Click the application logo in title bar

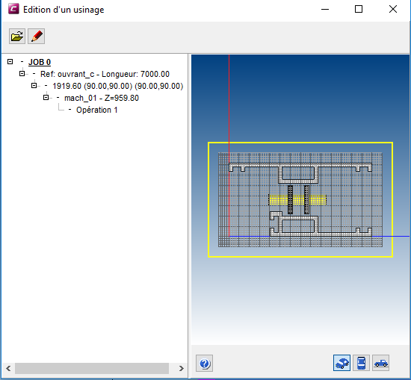click(x=13, y=9)
